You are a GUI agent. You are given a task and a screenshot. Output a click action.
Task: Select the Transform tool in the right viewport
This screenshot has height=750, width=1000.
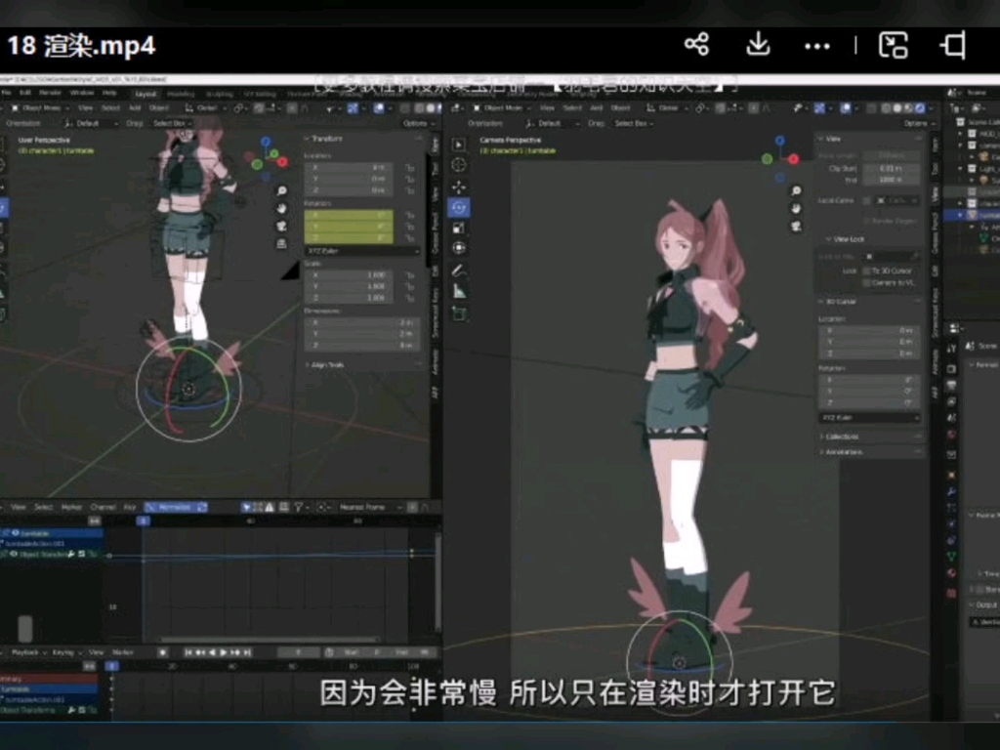point(459,248)
